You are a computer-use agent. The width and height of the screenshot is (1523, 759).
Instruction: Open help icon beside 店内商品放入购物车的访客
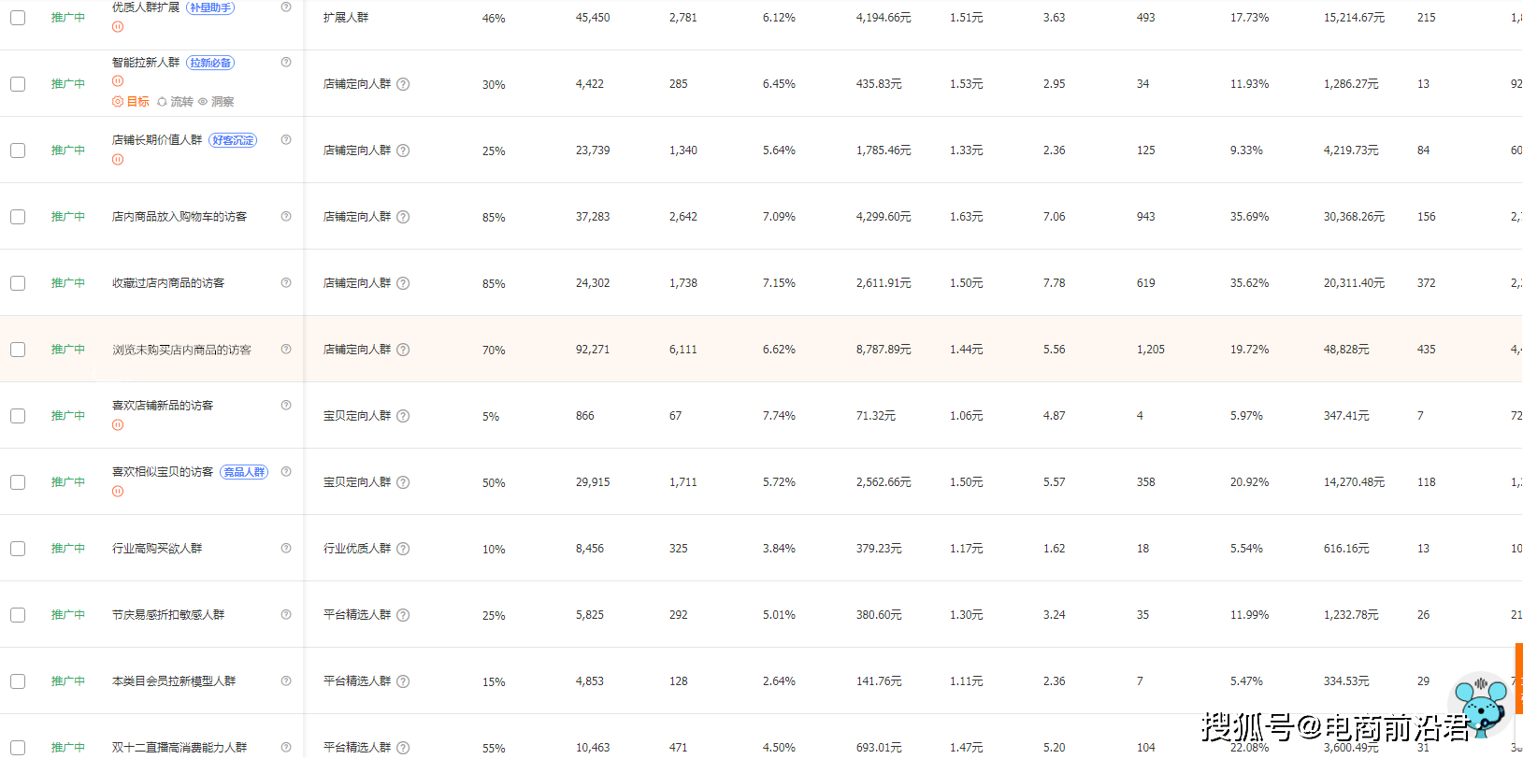(x=286, y=216)
